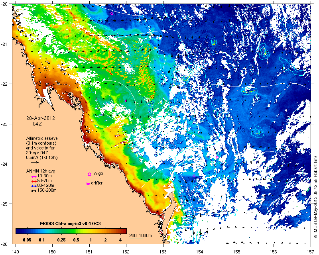Select the Argo float marker near 24.3S 153.8E
This screenshot has height=255, width=319.
pyautogui.click(x=194, y=176)
